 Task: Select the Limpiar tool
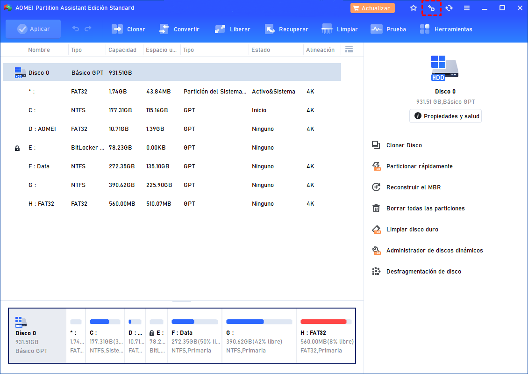click(340, 29)
